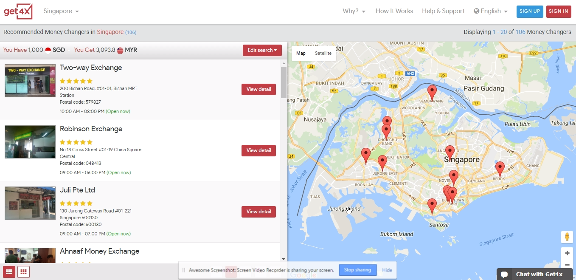Open the Juli Pte Ltd photo thumbnail
The width and height of the screenshot is (576, 280).
[x=30, y=203]
